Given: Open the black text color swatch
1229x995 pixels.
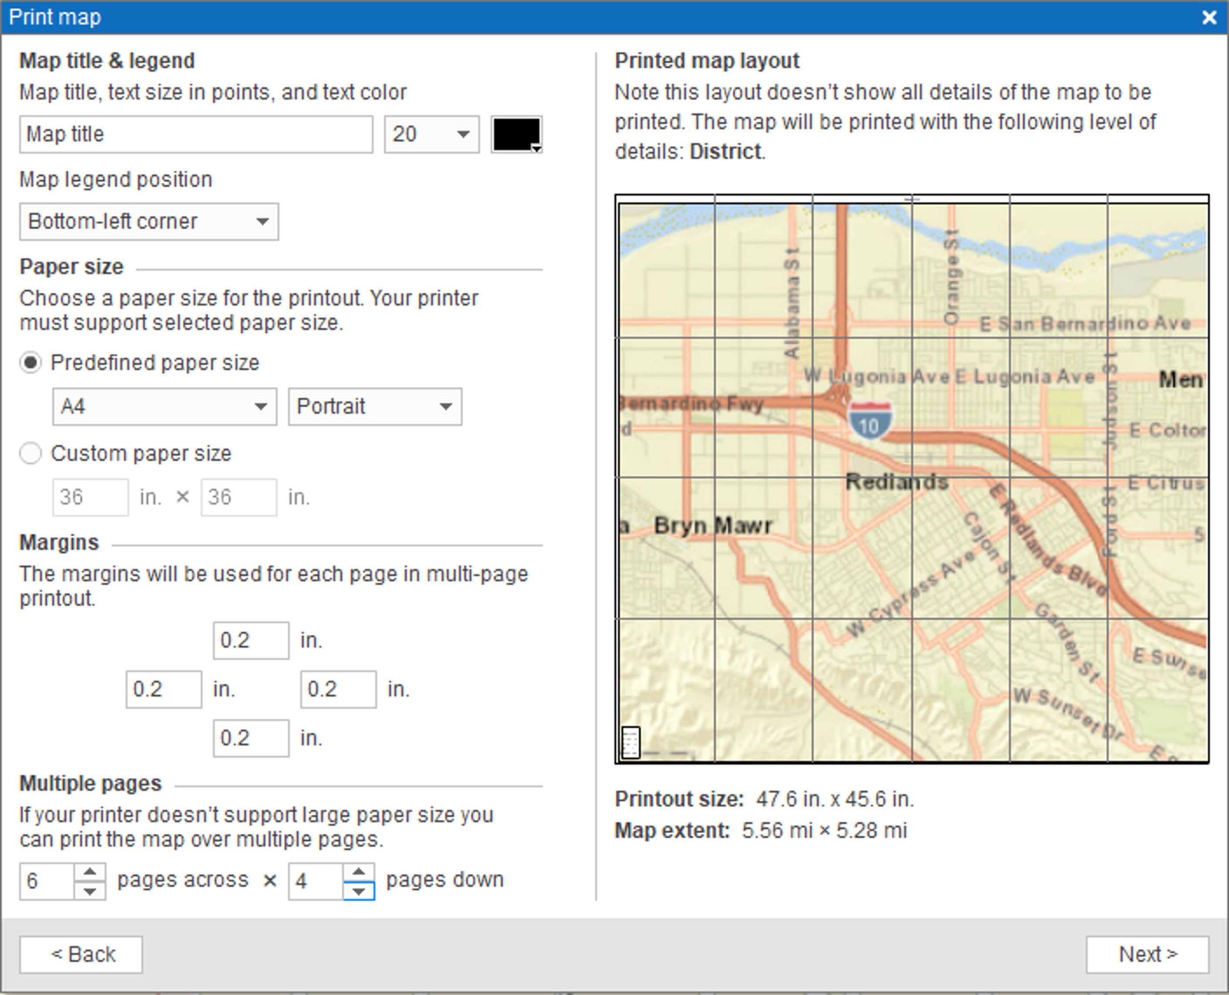Looking at the screenshot, I should 516,134.
